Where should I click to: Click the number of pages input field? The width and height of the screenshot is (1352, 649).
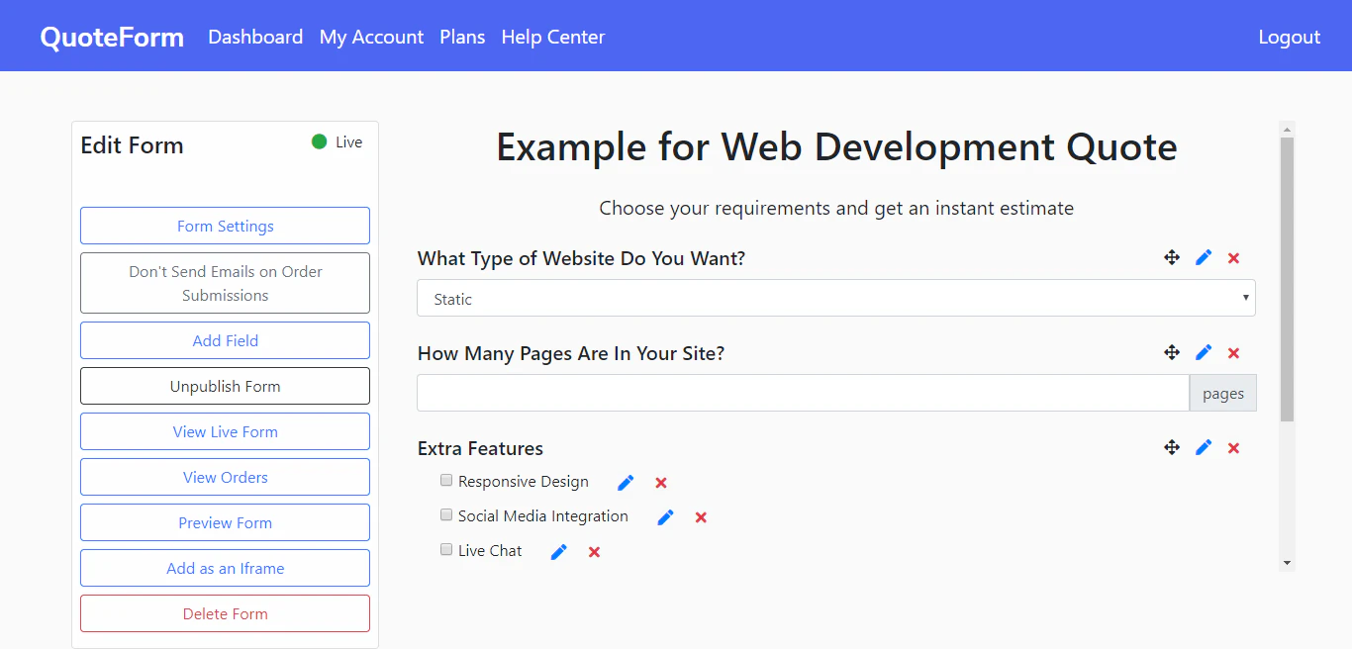click(803, 393)
